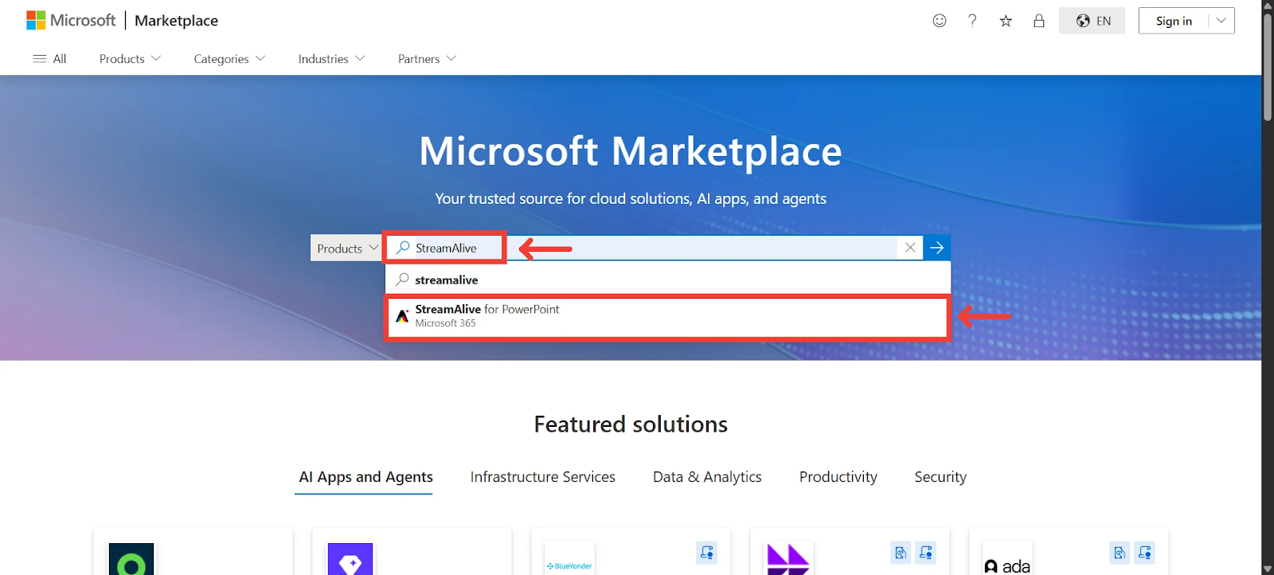Screen dimensions: 1274x575
Task: Open Products search scope dropdown
Action: 346,248
